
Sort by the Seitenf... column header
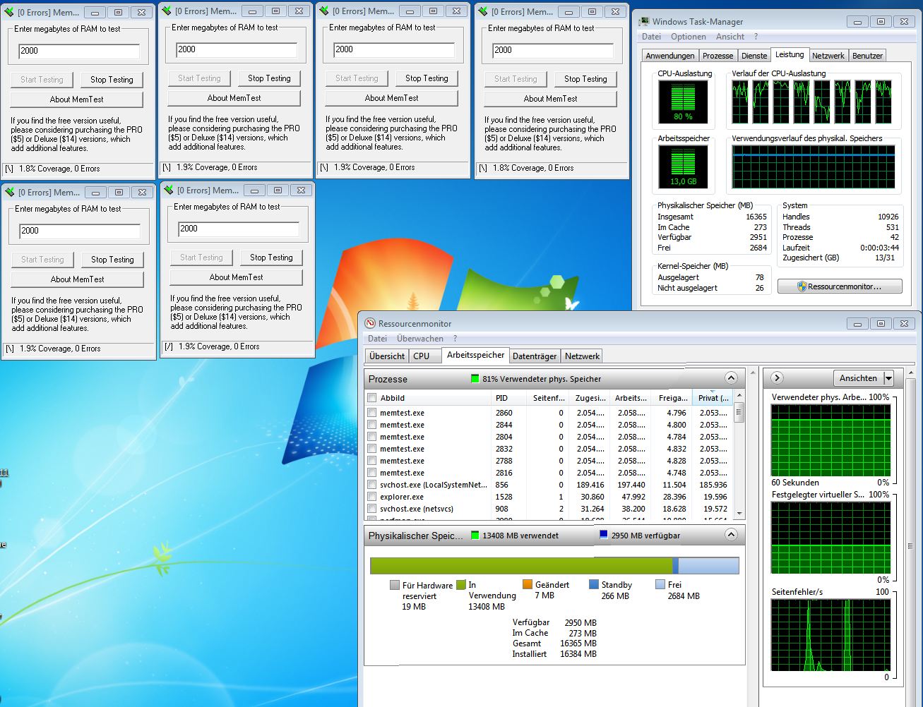[548, 398]
